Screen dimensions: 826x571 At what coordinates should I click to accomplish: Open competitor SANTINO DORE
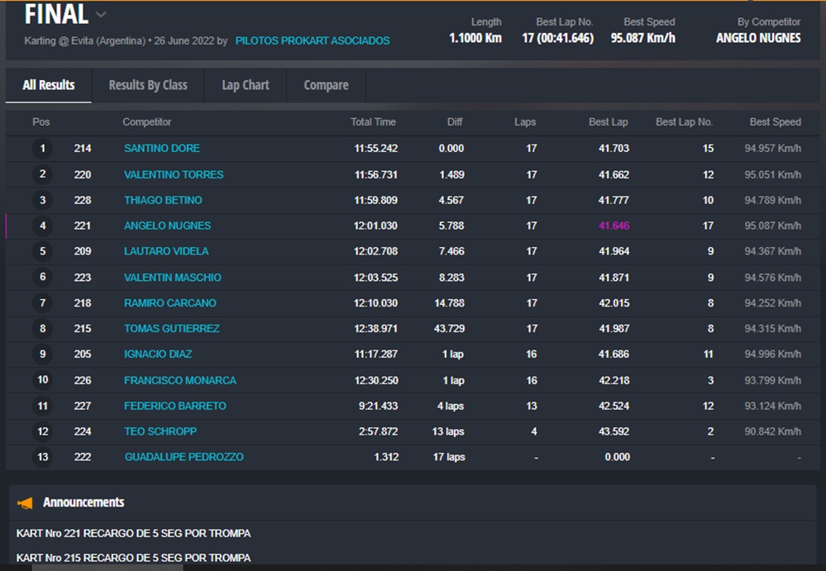162,149
